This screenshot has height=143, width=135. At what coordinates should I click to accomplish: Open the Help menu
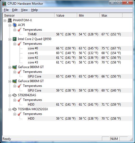tap(34, 10)
